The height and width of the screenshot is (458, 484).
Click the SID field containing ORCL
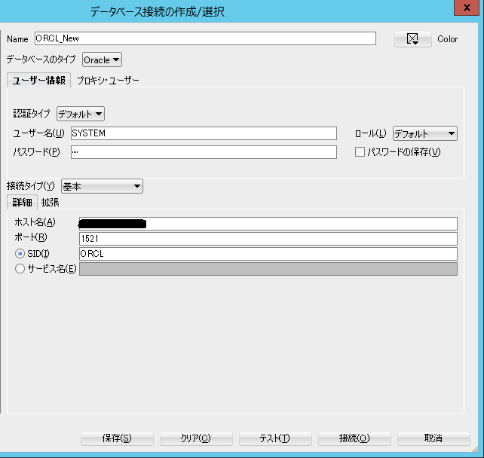(x=268, y=254)
